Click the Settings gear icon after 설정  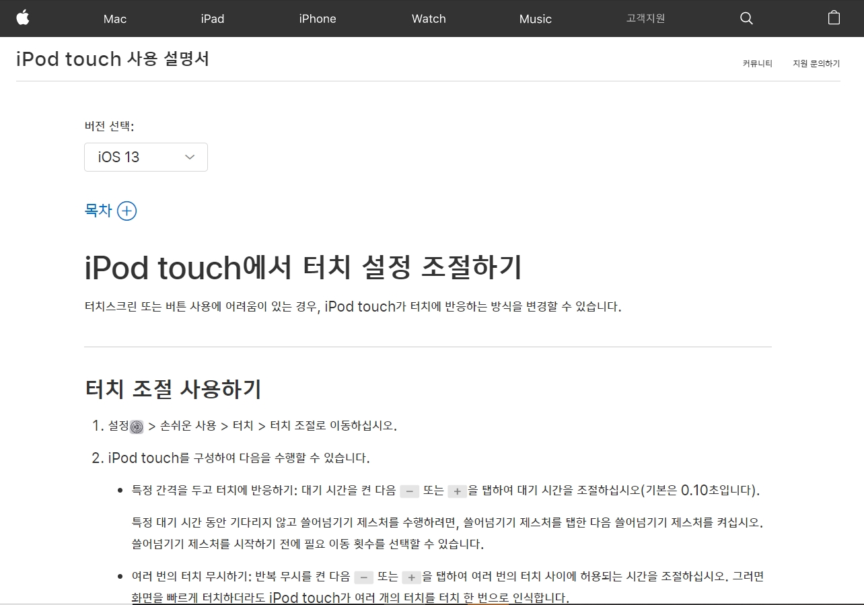point(137,427)
